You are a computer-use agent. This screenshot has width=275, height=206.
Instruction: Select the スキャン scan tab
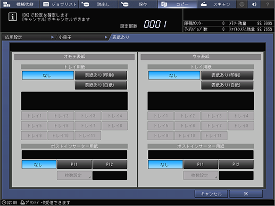coord(216,4)
